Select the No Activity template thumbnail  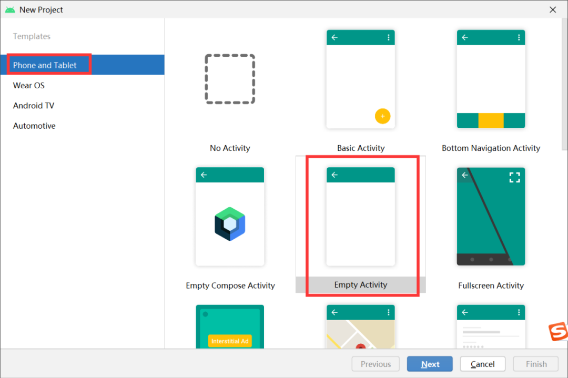(230, 79)
